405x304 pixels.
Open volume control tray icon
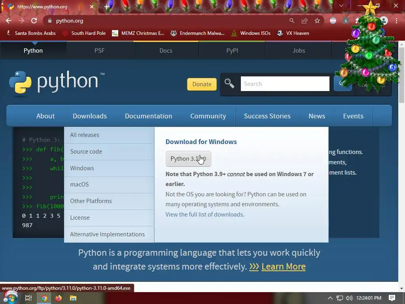click(x=349, y=298)
